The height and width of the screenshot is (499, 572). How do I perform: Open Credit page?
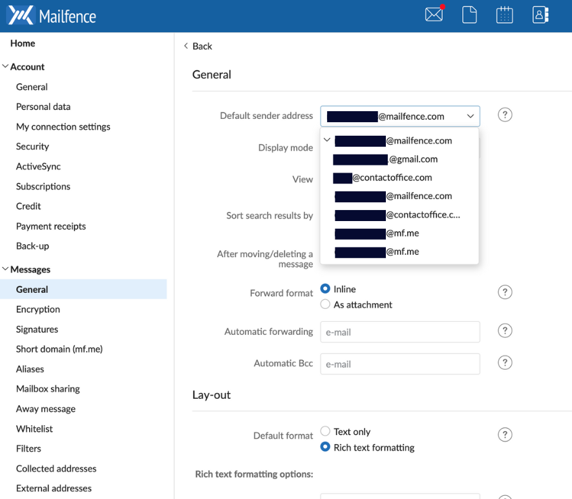[28, 206]
